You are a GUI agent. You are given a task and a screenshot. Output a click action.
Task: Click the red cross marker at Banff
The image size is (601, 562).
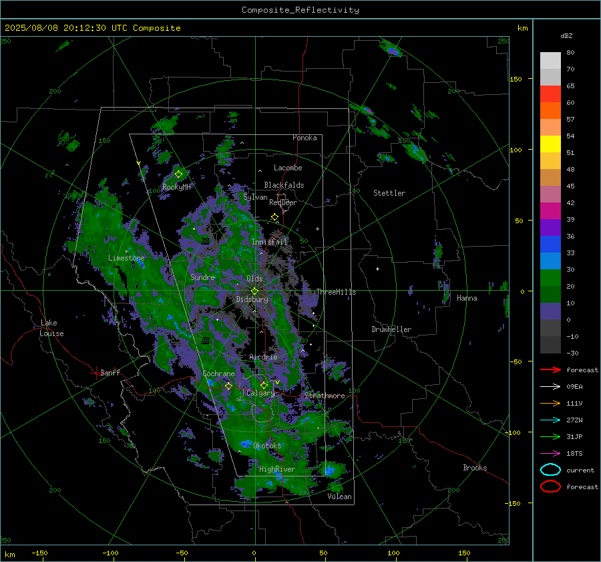95,372
